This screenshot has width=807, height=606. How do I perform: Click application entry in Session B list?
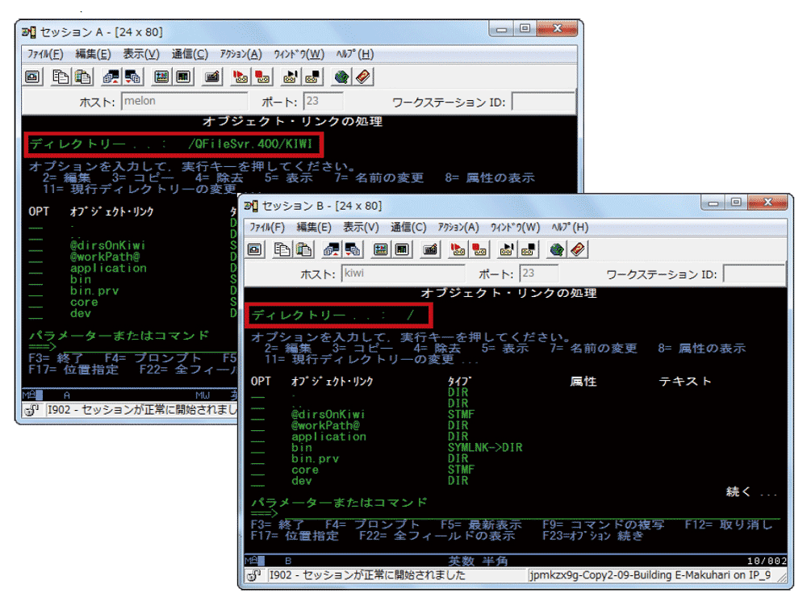pos(329,437)
